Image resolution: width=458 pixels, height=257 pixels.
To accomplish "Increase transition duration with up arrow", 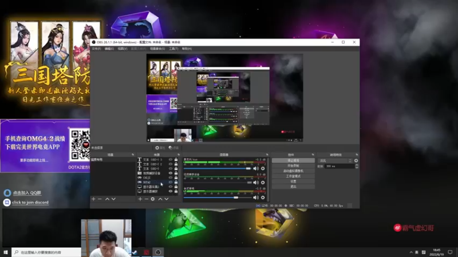I will pyautogui.click(x=357, y=165).
